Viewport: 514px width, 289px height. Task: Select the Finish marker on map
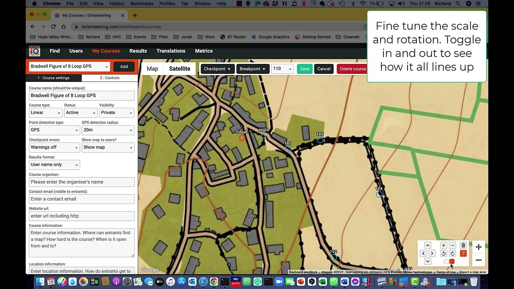pos(242,138)
